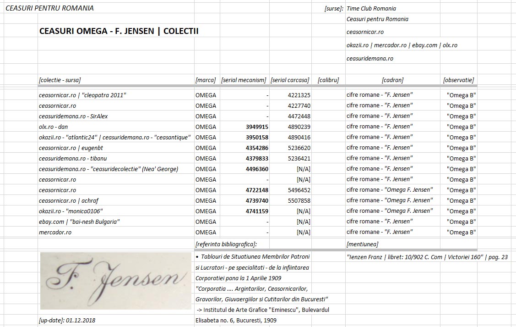Click case serial 5236620
The width and height of the screenshot is (516, 327).
tap(299, 148)
